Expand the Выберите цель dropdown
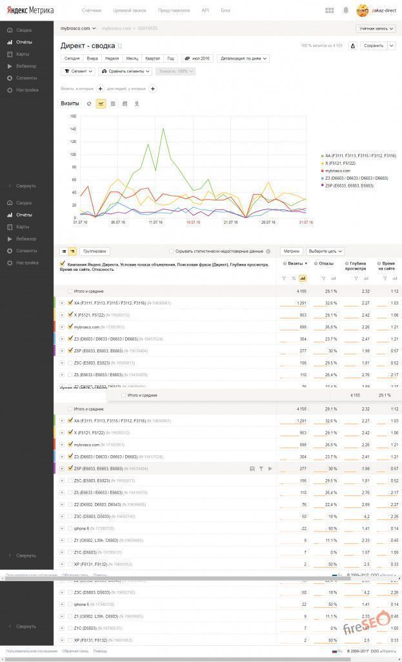Image resolution: width=402 pixels, height=662 pixels. (325, 251)
